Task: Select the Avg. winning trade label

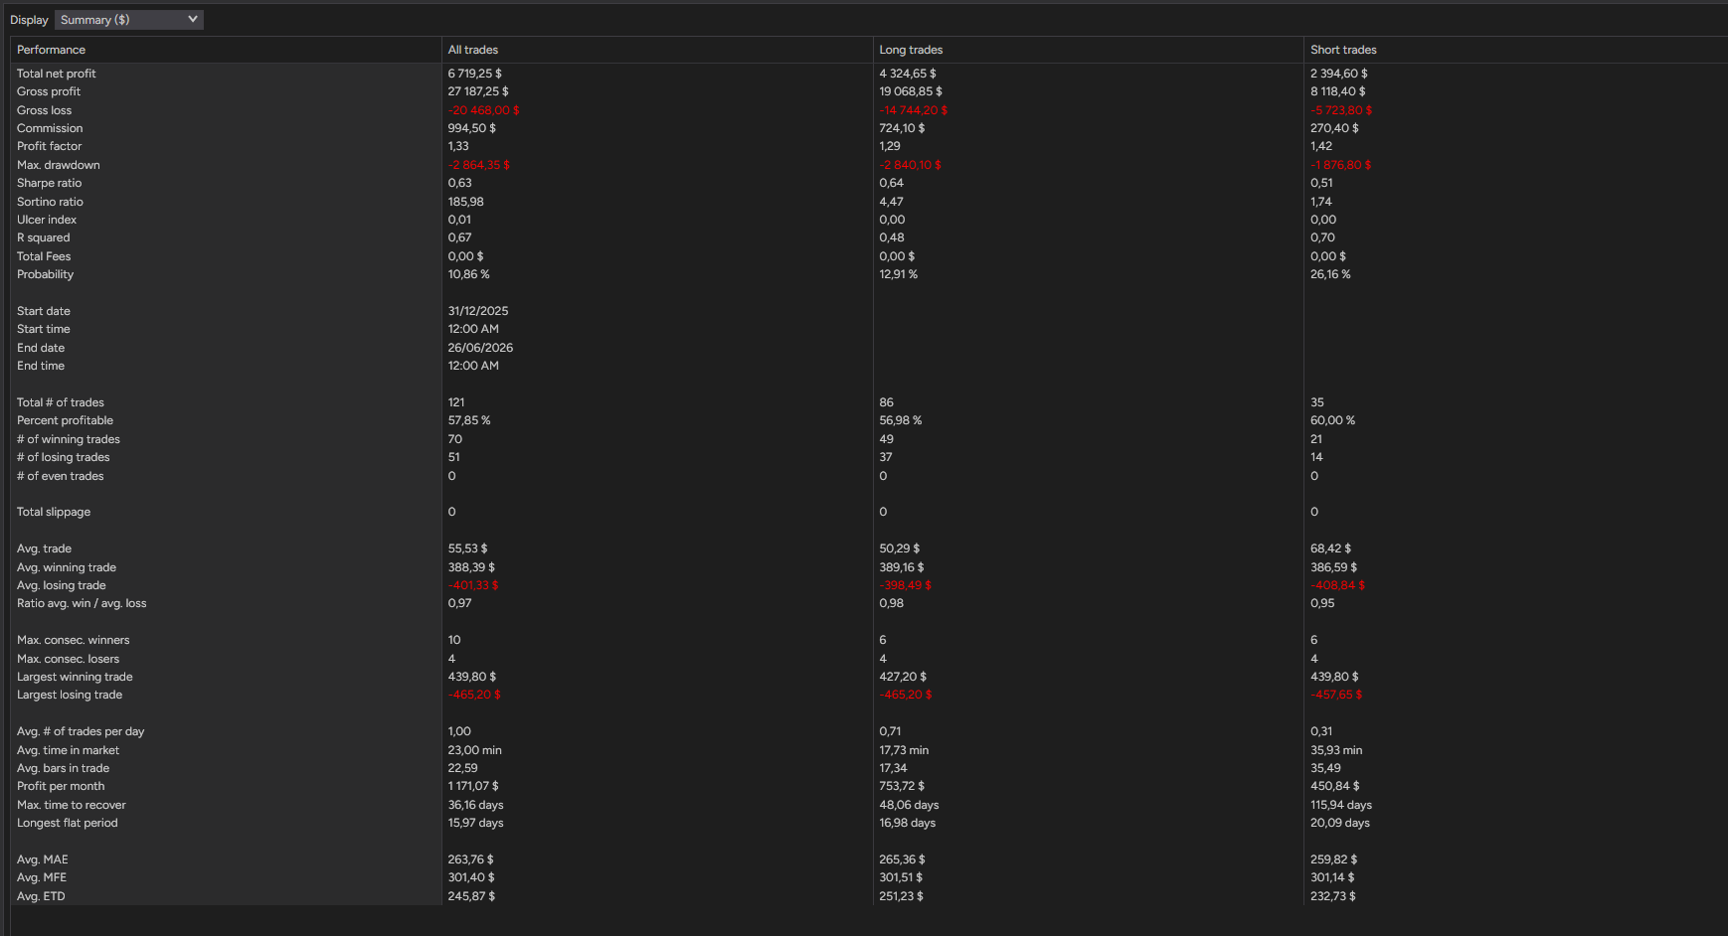Action: click(x=67, y=567)
